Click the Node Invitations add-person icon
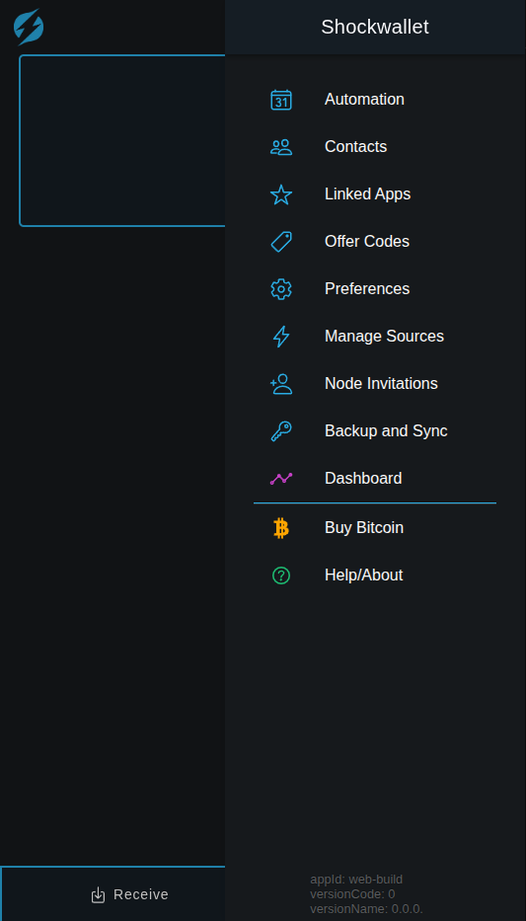The height and width of the screenshot is (921, 526). pyautogui.click(x=281, y=384)
